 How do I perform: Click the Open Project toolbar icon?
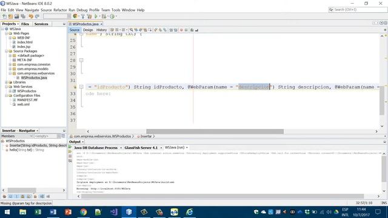tap(16, 16)
